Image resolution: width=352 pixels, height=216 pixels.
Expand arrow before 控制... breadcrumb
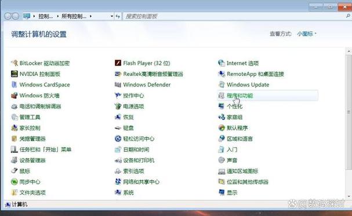[x=34, y=16]
